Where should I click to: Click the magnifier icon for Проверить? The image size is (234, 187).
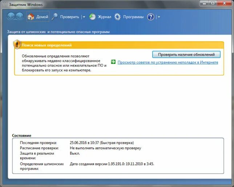(55, 17)
